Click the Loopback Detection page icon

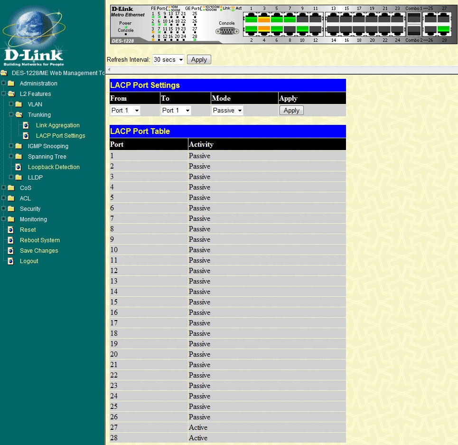coord(19,167)
